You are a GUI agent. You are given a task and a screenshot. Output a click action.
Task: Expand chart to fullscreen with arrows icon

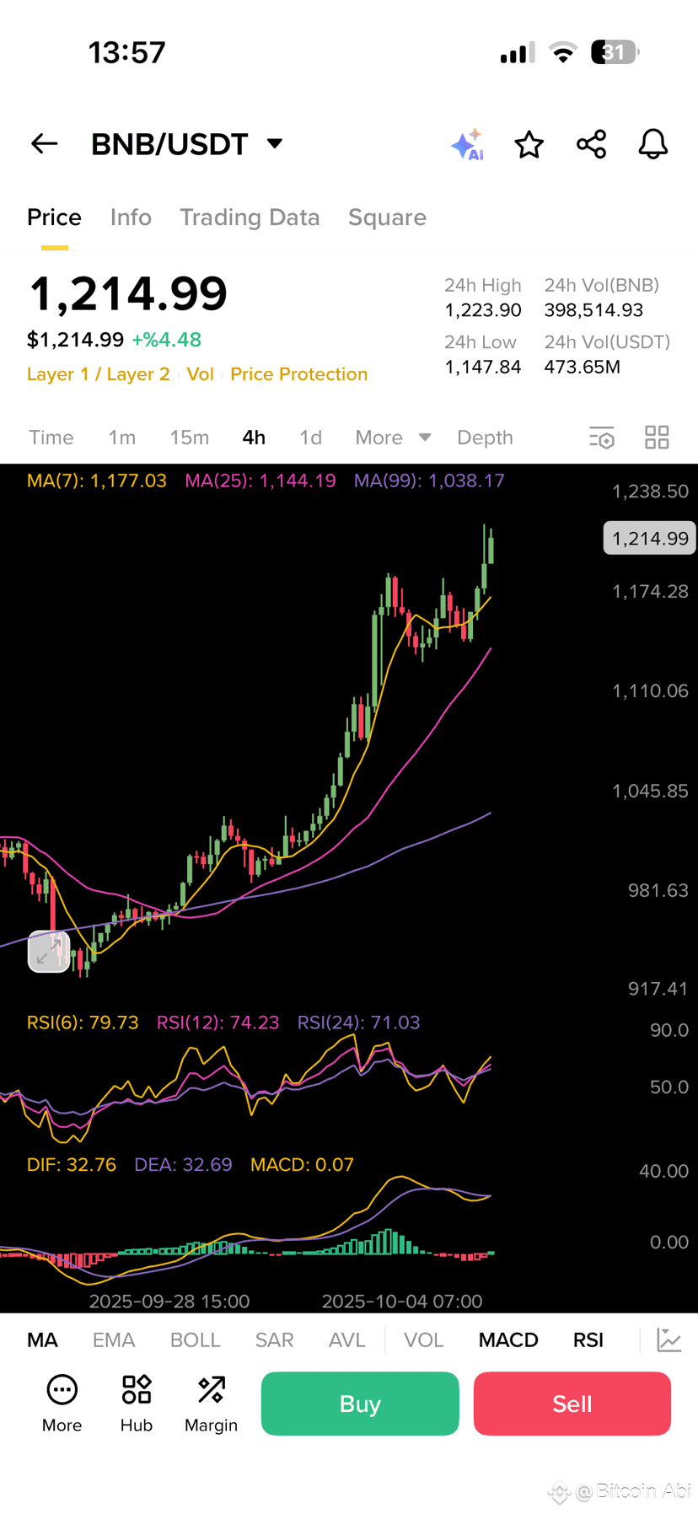tap(49, 952)
